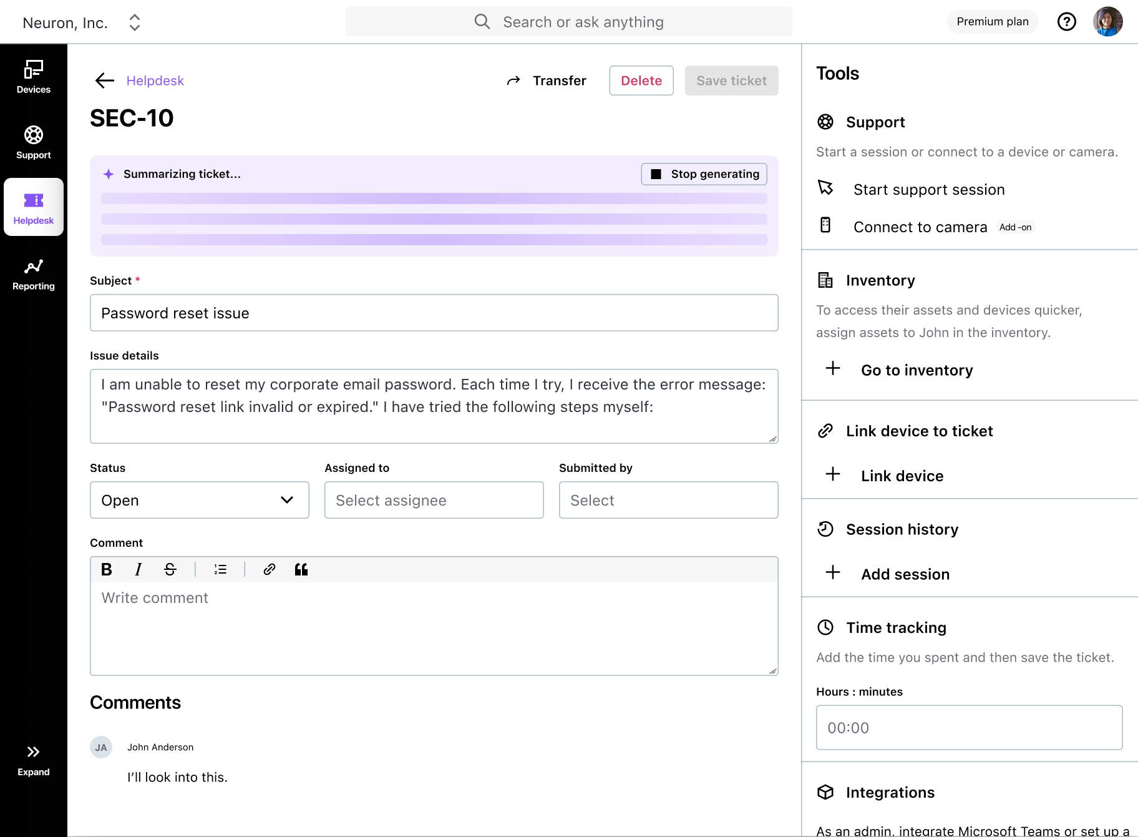Insert a link in the comment

click(270, 569)
